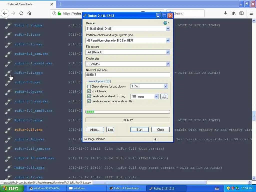Click the Firefox address bar URL
This screenshot has width=256, height=192.
tap(72, 13)
